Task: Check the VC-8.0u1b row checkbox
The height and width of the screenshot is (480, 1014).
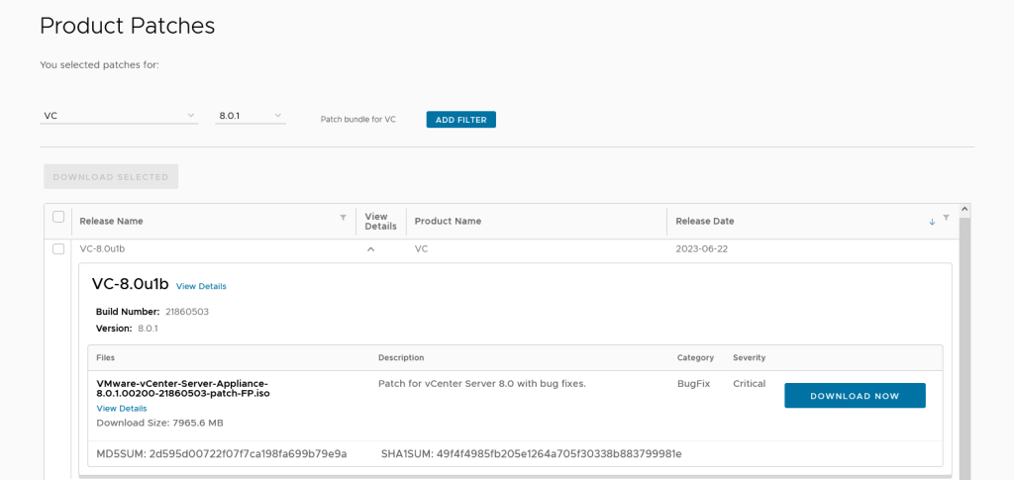Action: click(x=58, y=248)
